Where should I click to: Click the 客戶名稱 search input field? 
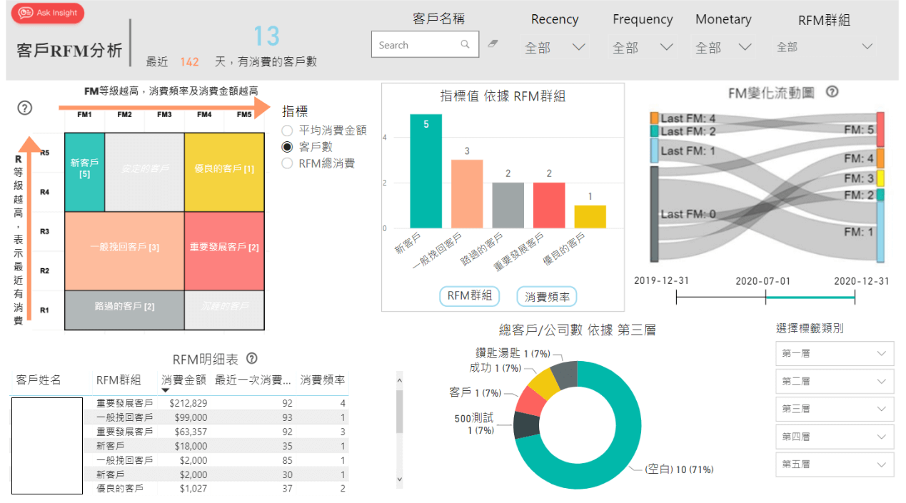pos(418,45)
